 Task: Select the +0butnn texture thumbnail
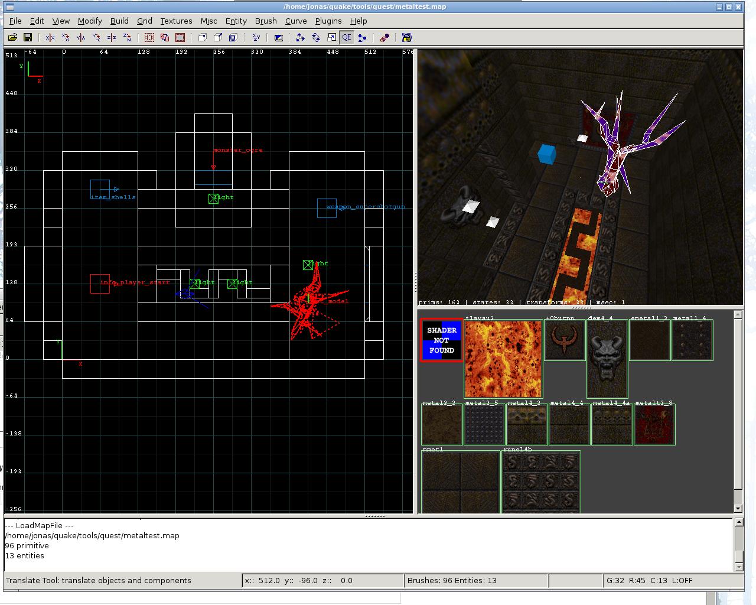click(565, 340)
